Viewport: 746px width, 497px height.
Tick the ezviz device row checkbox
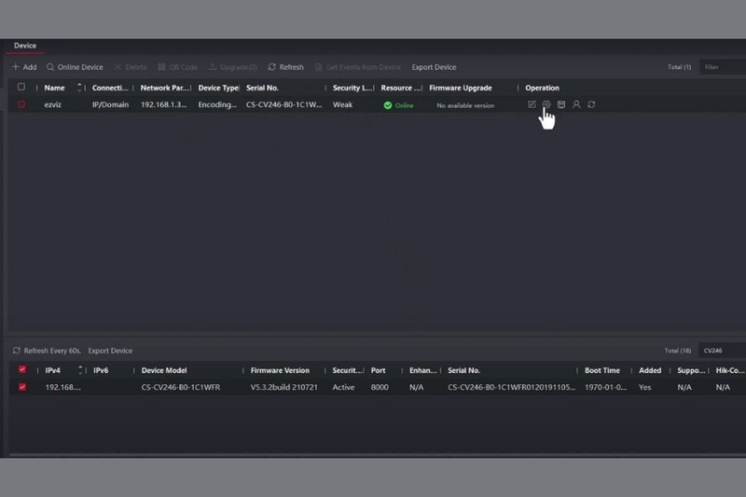tap(21, 104)
